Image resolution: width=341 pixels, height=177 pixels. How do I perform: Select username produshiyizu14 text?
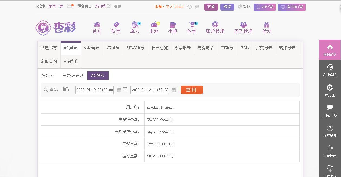click(160, 108)
